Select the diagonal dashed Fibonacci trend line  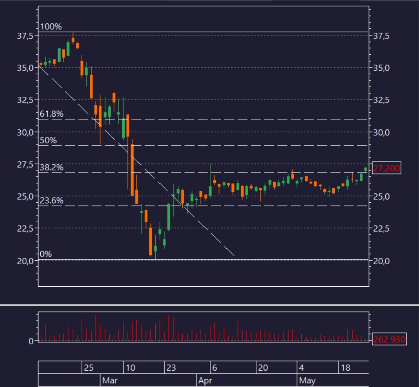(x=137, y=161)
